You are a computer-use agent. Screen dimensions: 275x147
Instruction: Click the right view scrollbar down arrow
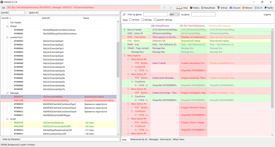(x=272, y=135)
